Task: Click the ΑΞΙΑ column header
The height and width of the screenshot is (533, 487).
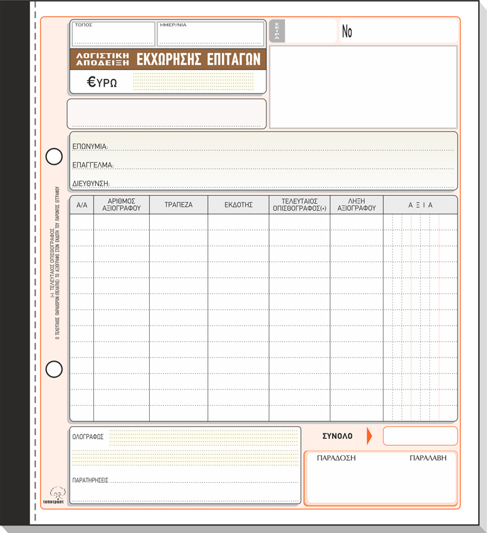Action: [420, 205]
